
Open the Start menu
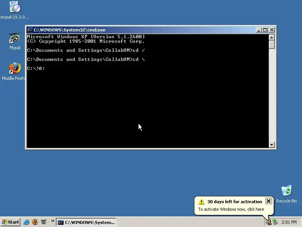11,222
